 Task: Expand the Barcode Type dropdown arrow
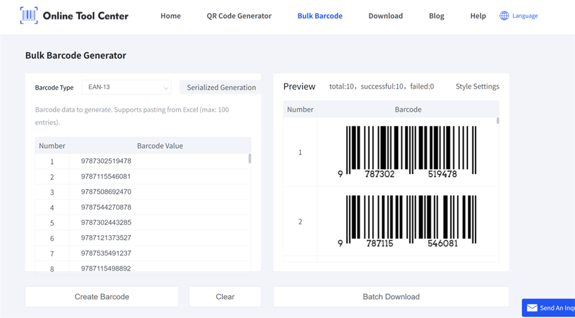click(166, 88)
